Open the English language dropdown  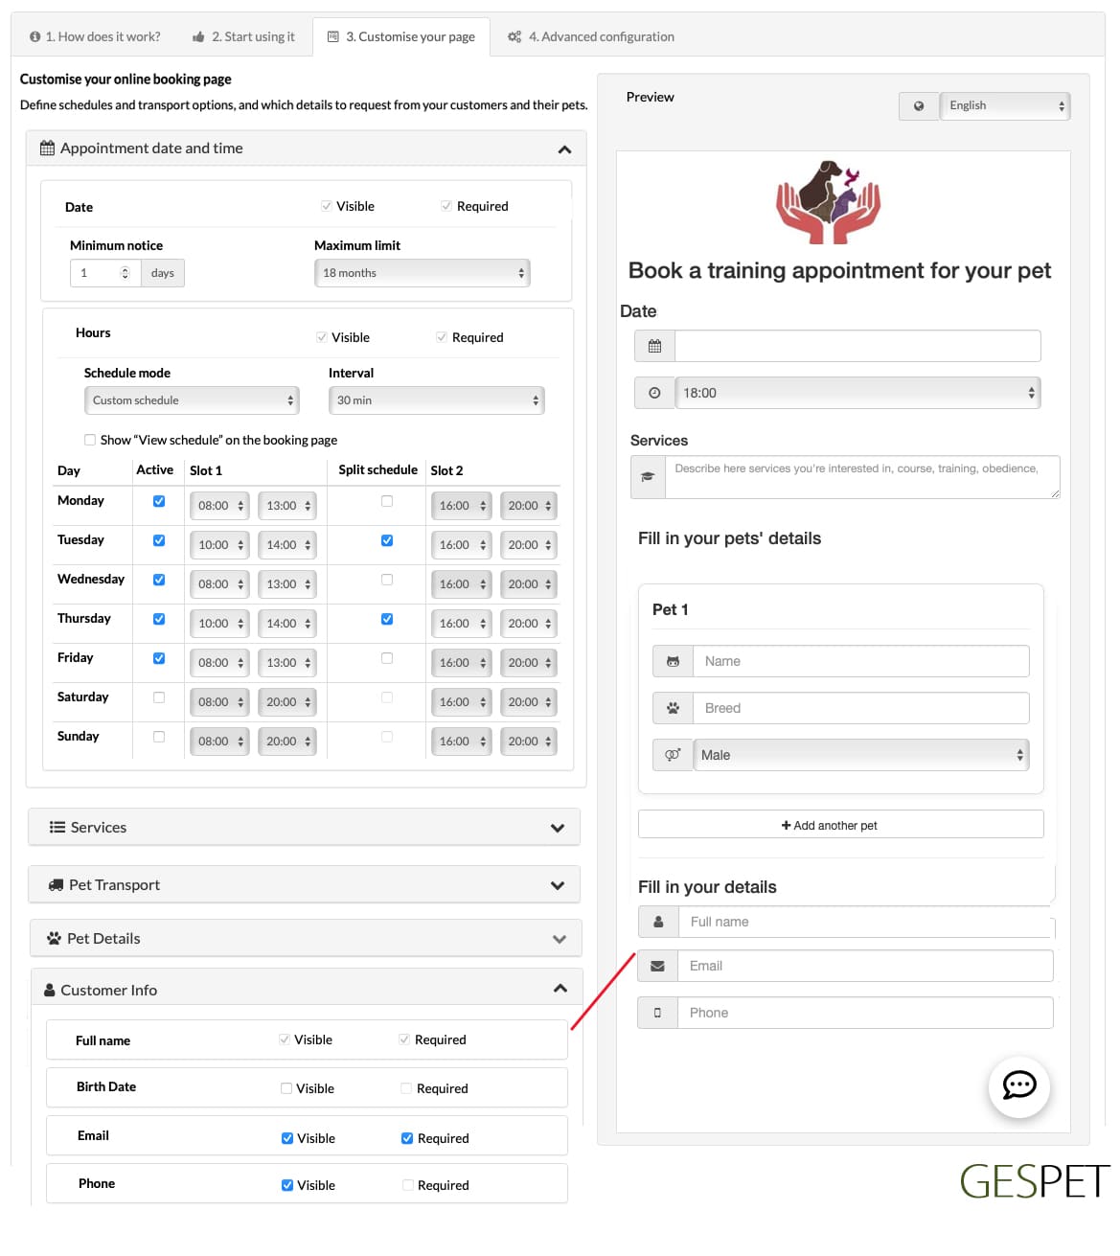tap(1005, 105)
